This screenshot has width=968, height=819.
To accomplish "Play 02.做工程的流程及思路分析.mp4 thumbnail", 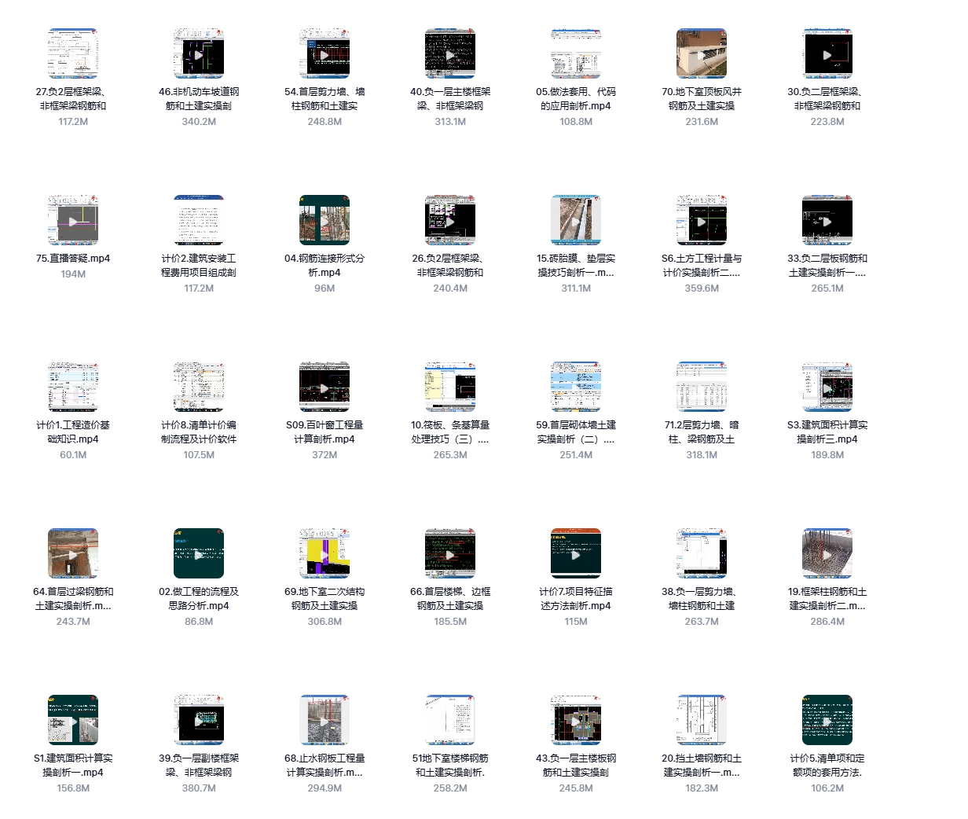I will (199, 554).
